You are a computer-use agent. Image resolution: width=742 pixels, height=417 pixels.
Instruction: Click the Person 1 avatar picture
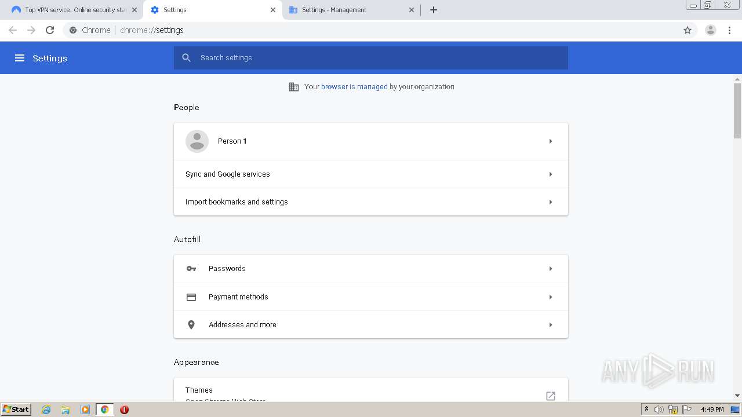197,141
